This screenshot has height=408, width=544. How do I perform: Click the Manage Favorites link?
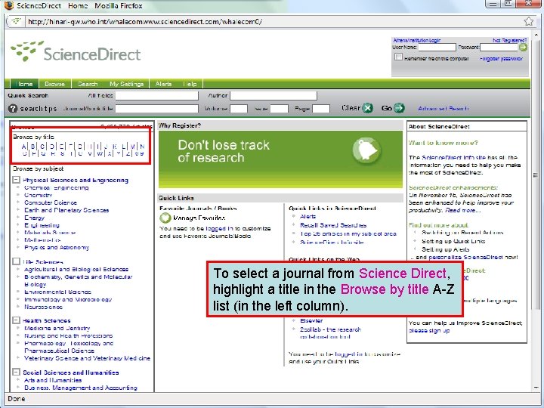tap(199, 218)
